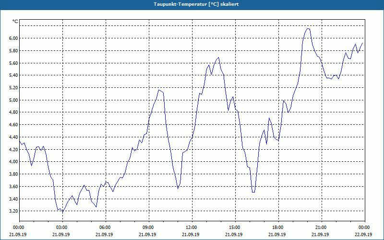The height and width of the screenshot is (240, 384).
Task: Click the 3,20 y-axis label
Action: tap(14, 211)
